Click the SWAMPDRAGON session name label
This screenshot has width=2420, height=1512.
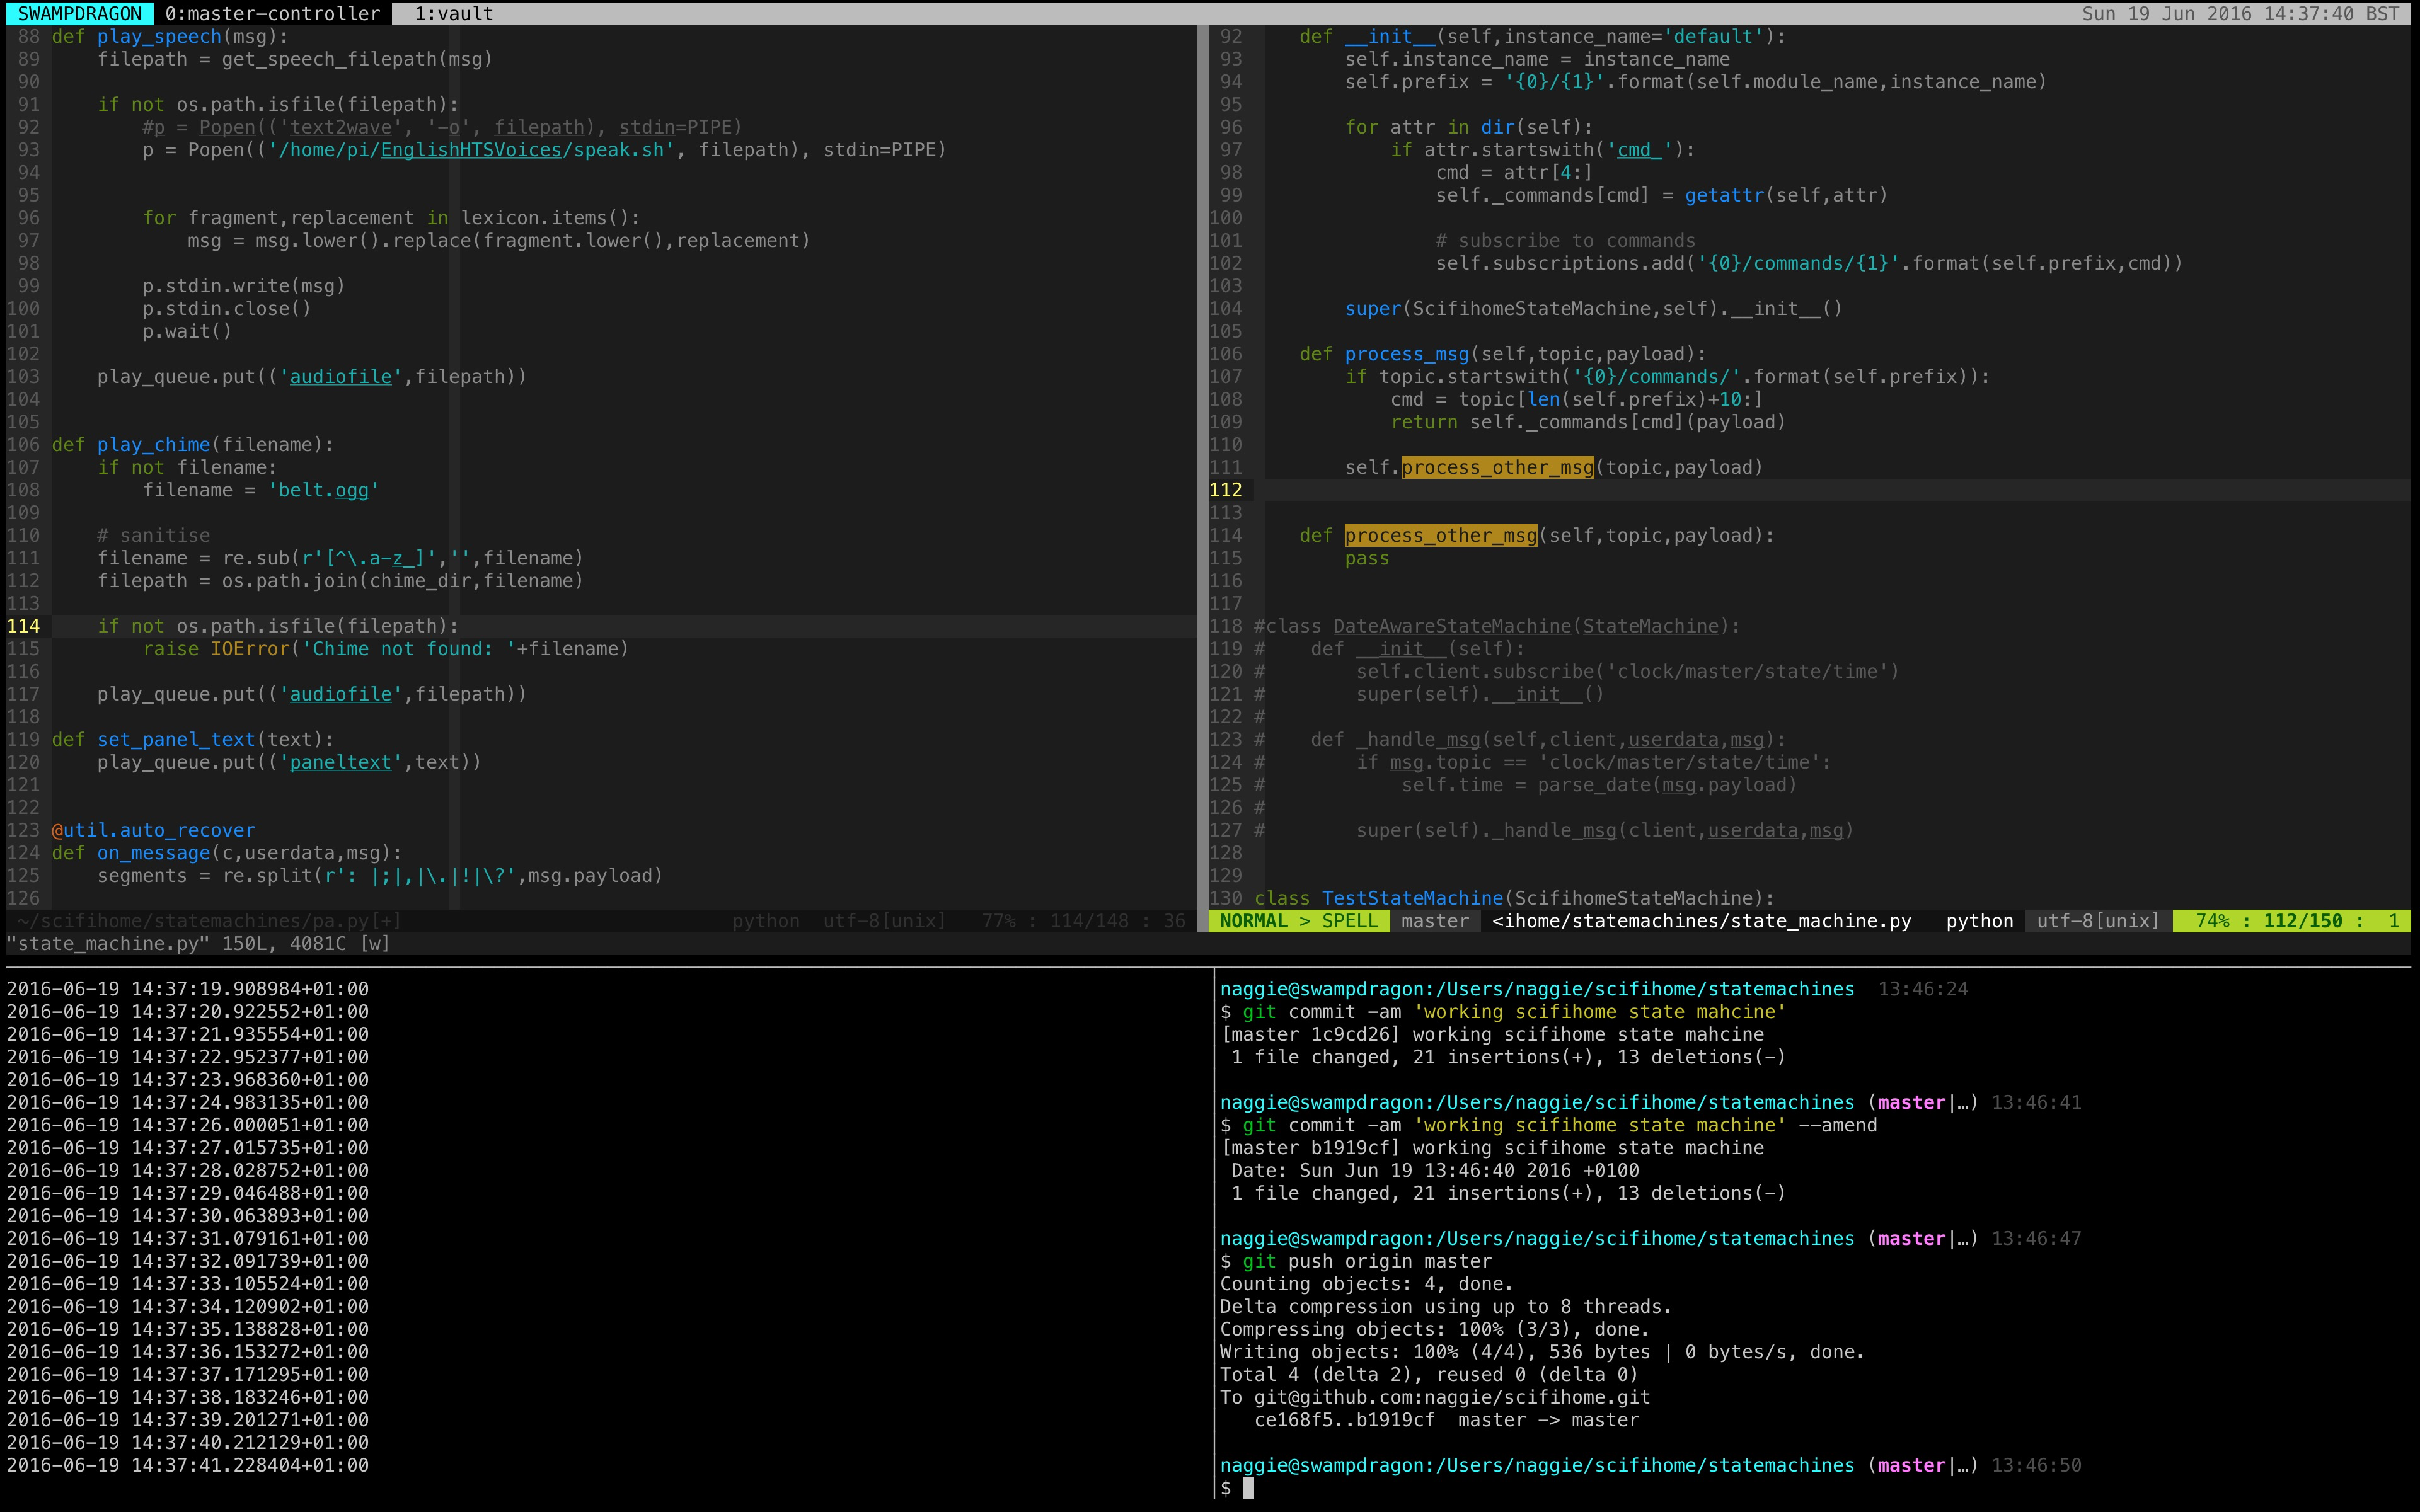80,13
